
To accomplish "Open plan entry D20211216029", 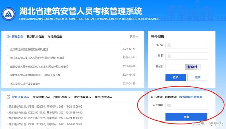I will pyautogui.click(x=45, y=118).
